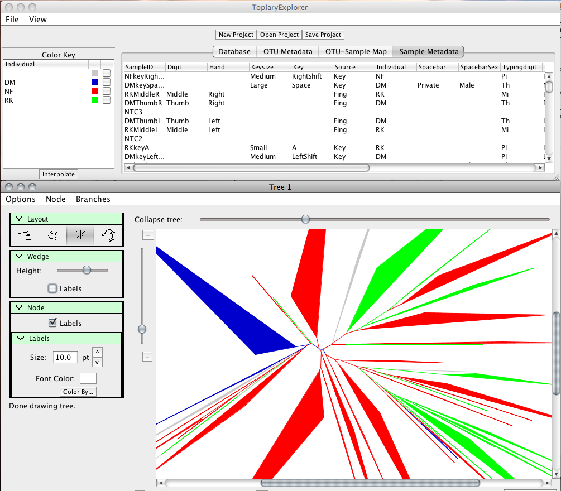561x491 pixels.
Task: Switch to the Database tab
Action: coord(234,51)
